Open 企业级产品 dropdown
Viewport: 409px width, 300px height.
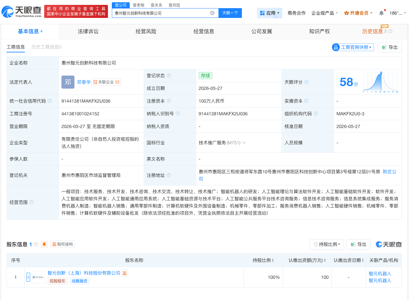[x=324, y=13]
